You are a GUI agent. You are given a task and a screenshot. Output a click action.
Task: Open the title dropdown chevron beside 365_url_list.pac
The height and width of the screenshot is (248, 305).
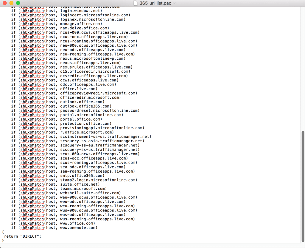tap(174, 3)
